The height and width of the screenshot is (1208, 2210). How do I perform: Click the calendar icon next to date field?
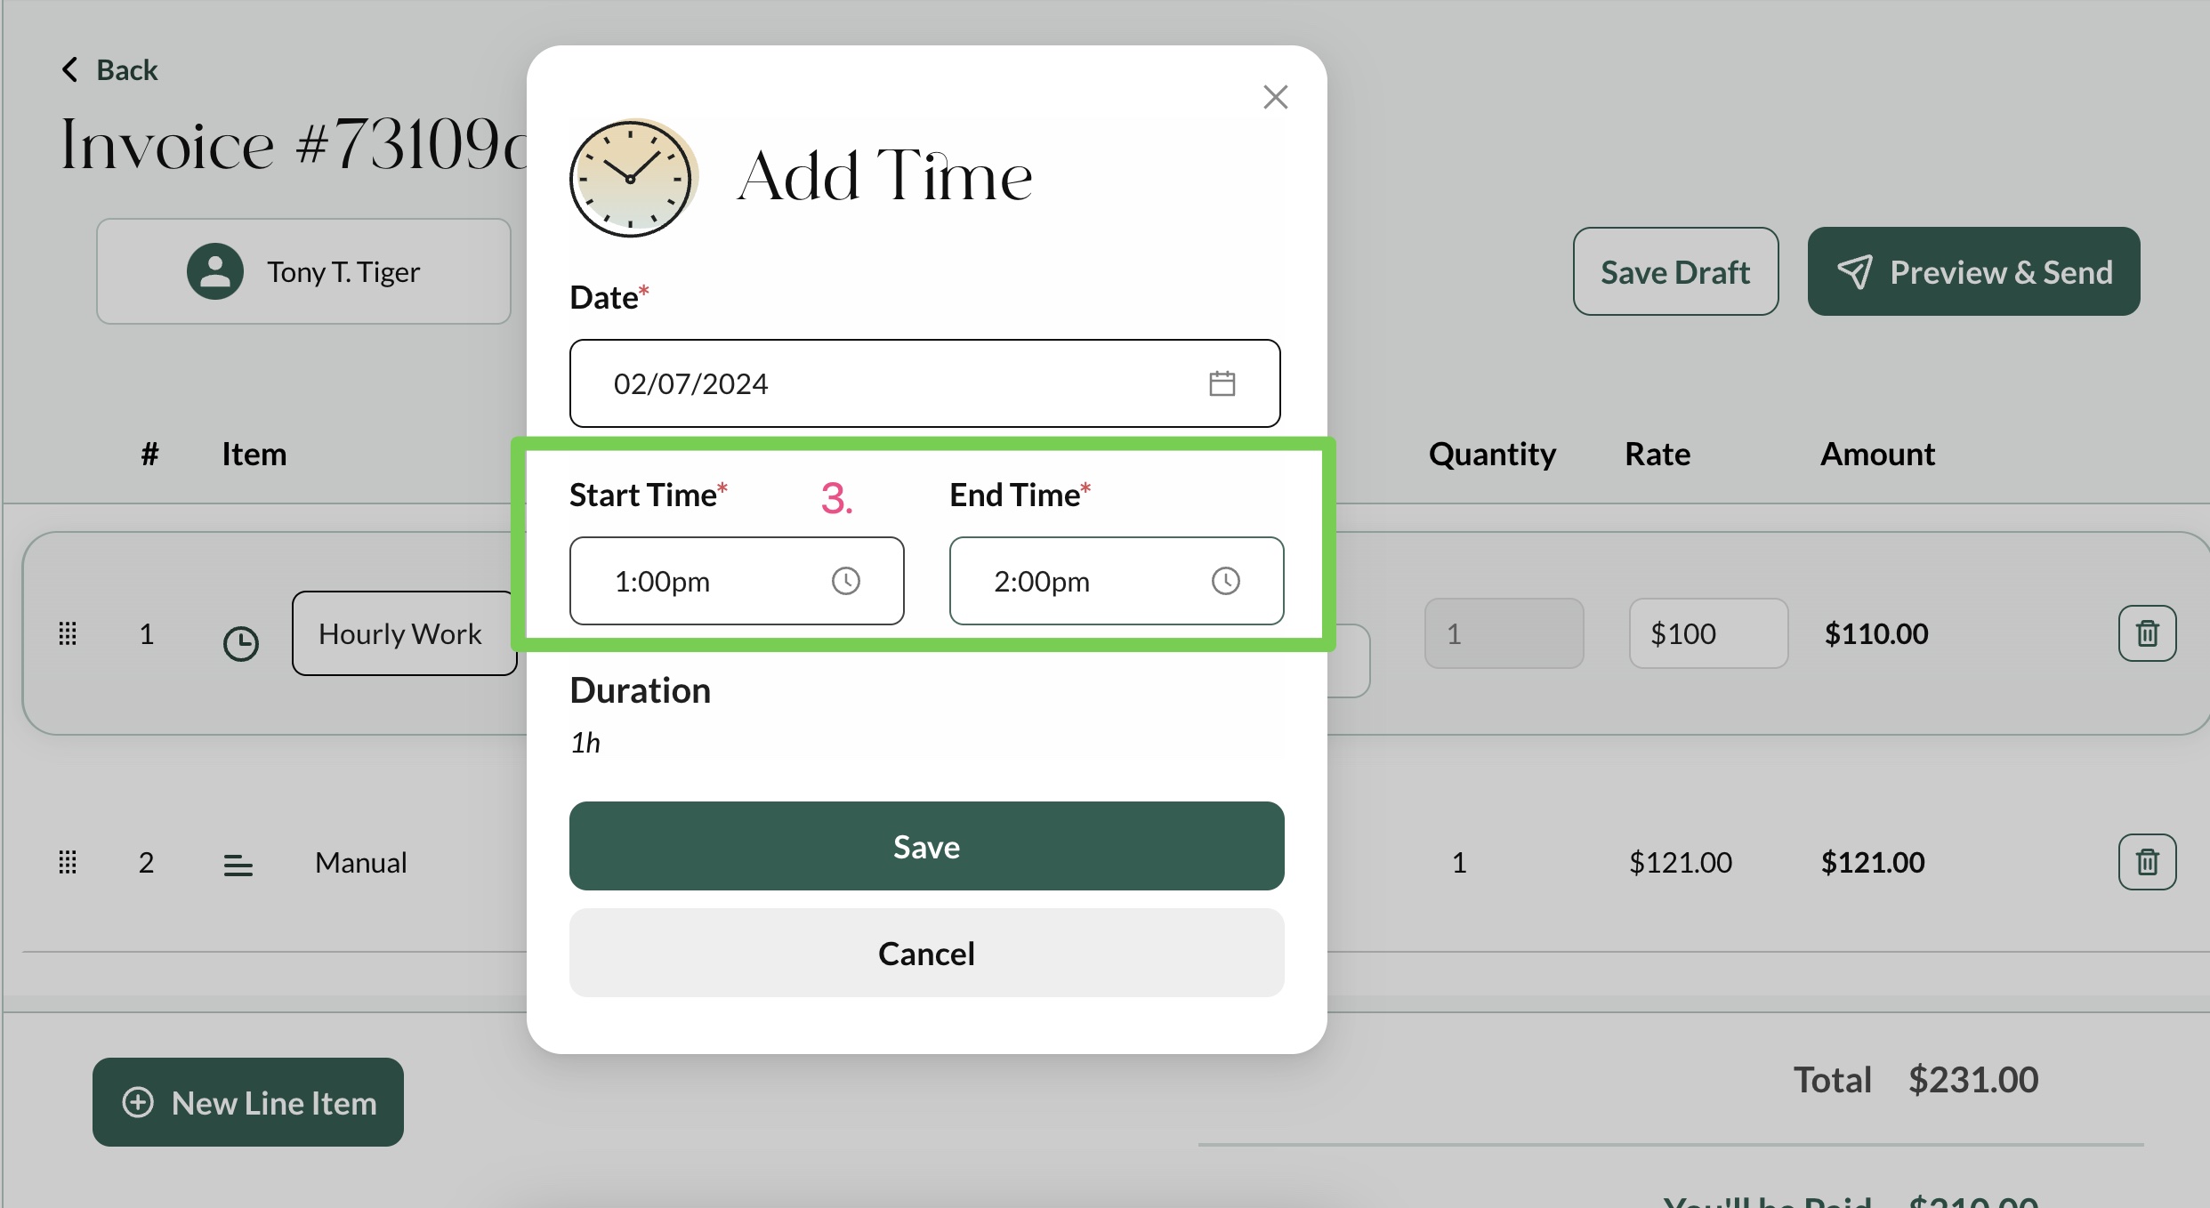(1222, 383)
